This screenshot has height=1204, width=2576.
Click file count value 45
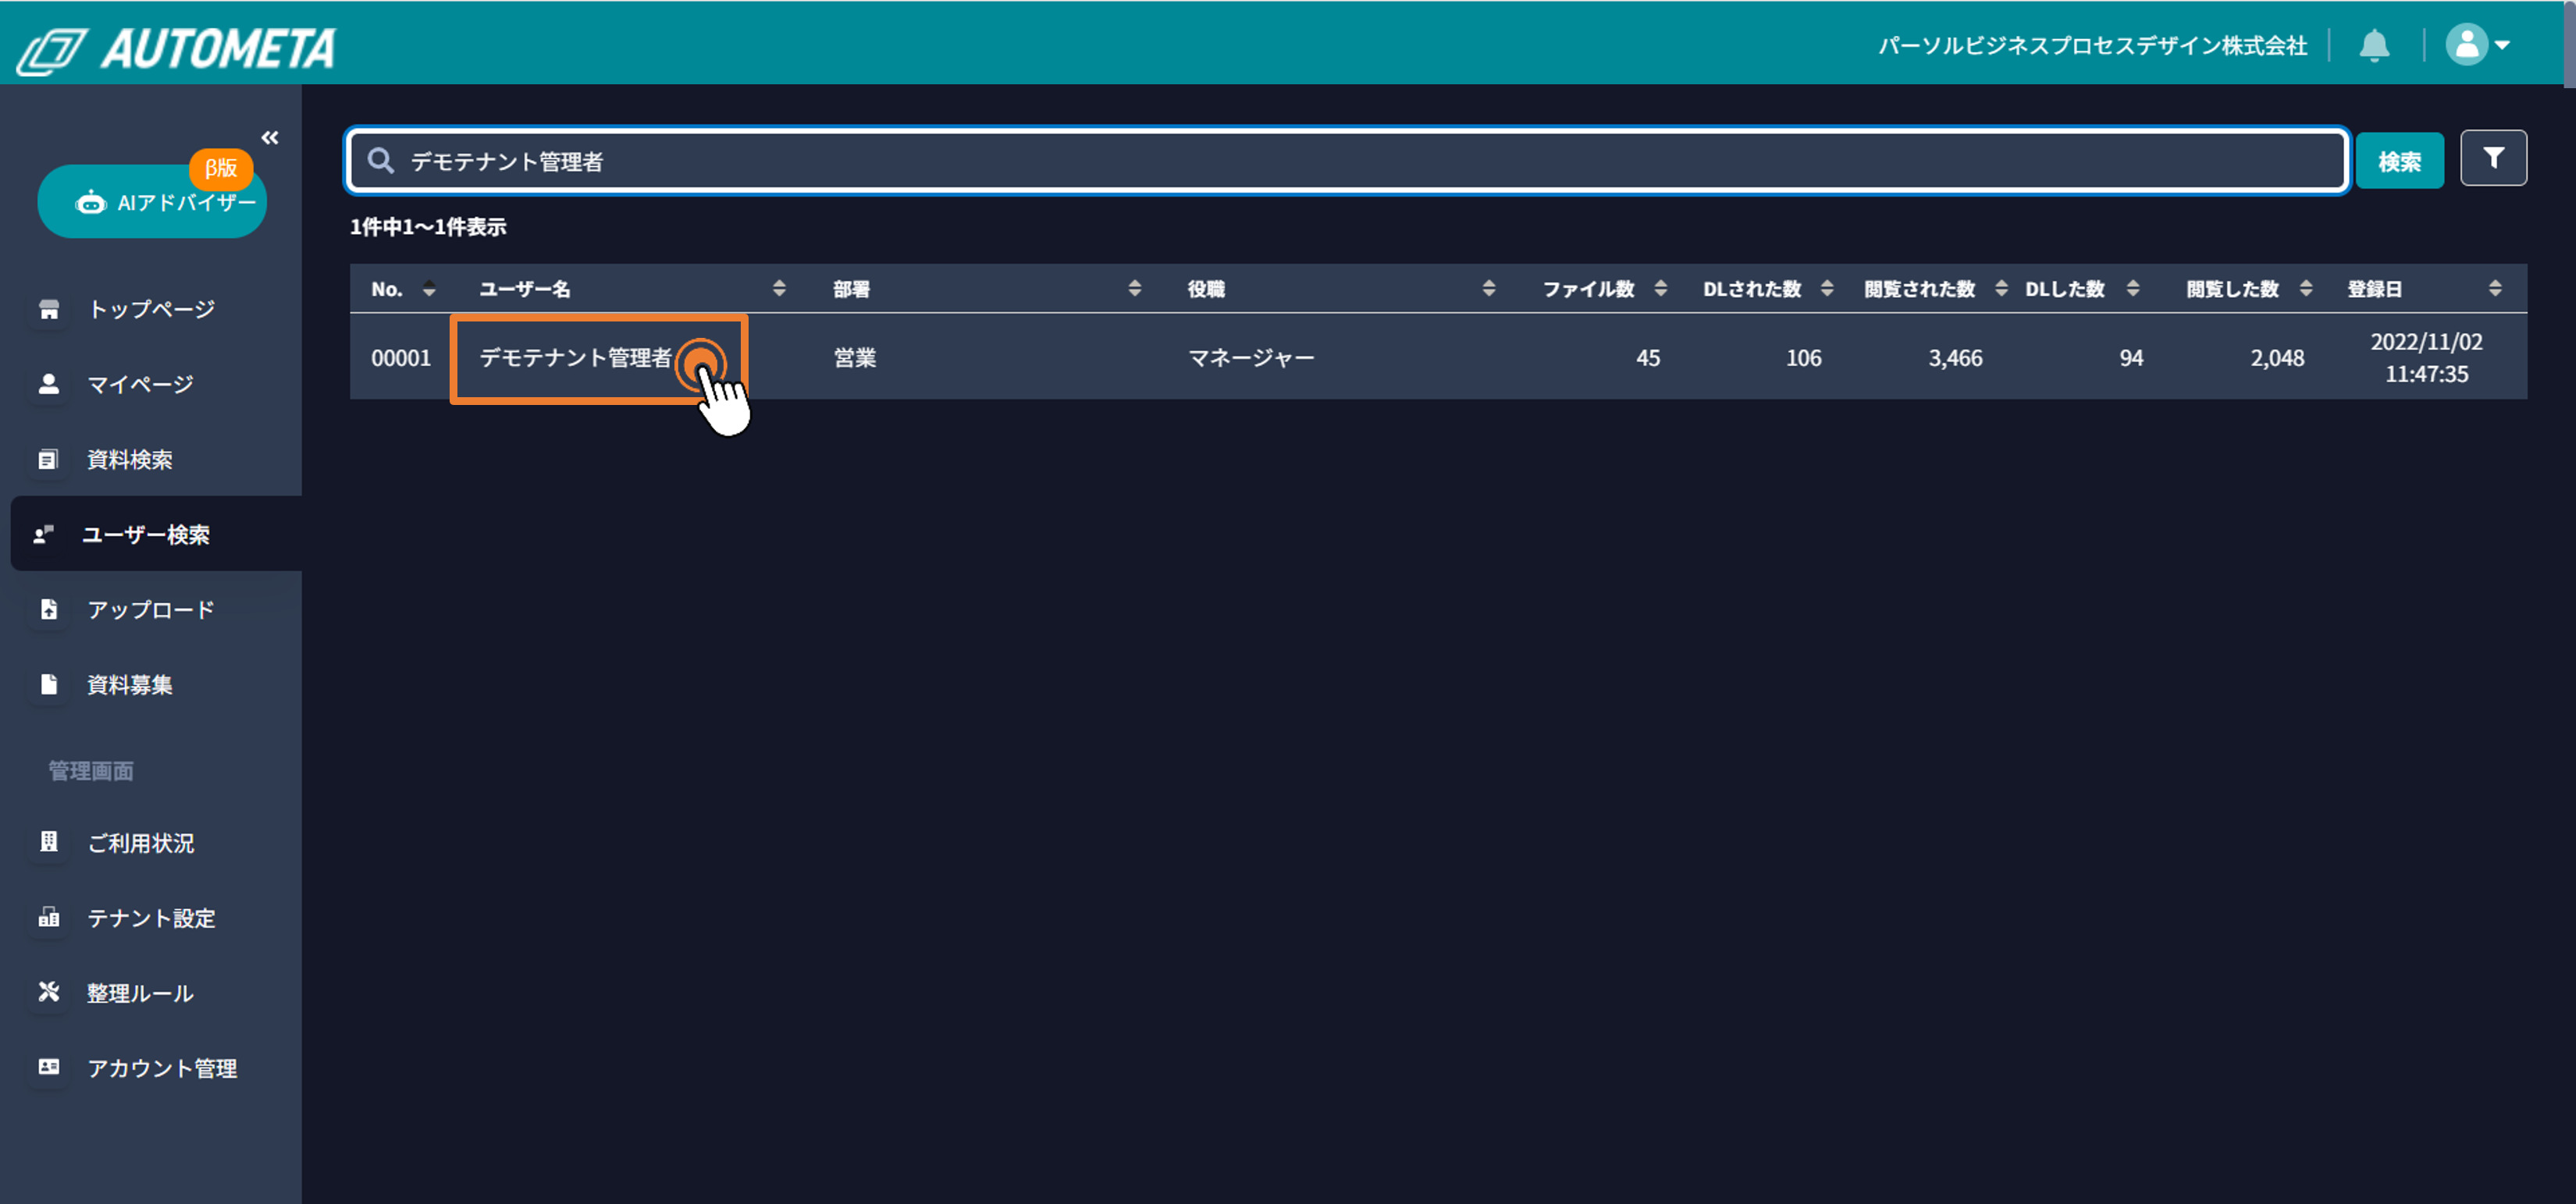(x=1647, y=358)
